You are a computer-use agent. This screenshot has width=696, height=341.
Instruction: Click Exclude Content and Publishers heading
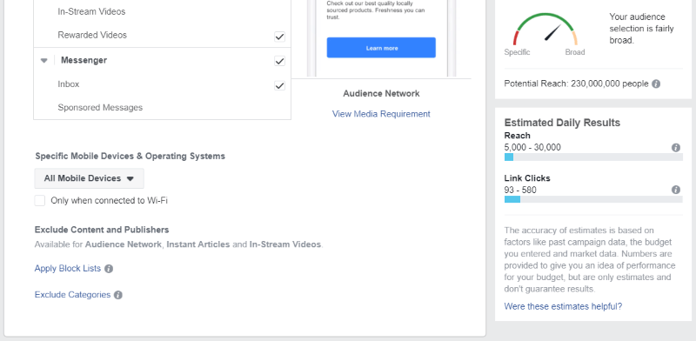[x=102, y=230]
